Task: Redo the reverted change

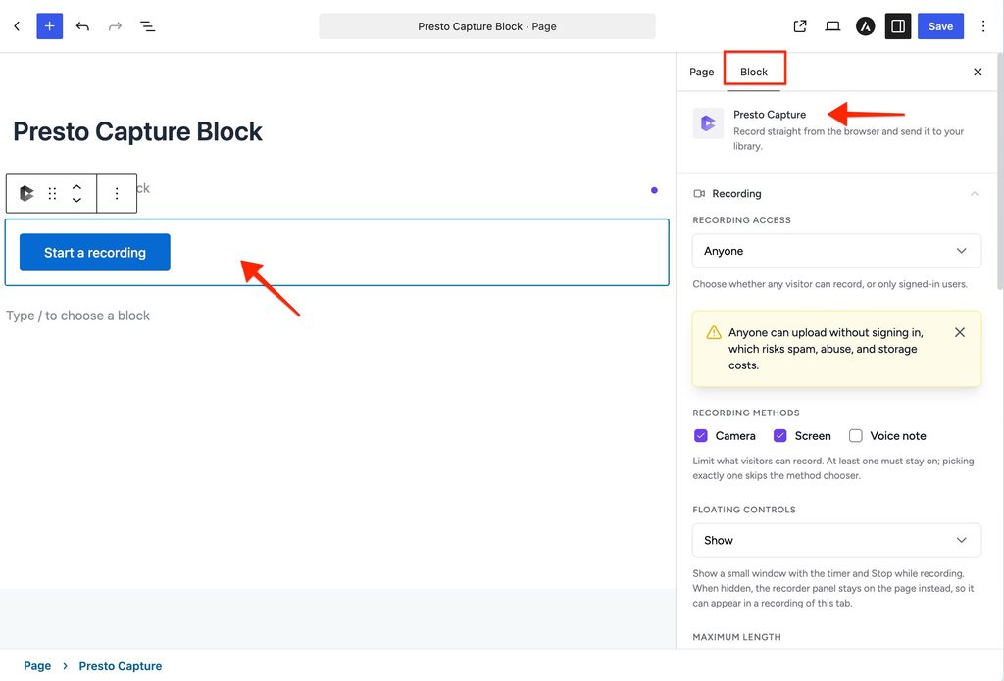Action: 116,26
